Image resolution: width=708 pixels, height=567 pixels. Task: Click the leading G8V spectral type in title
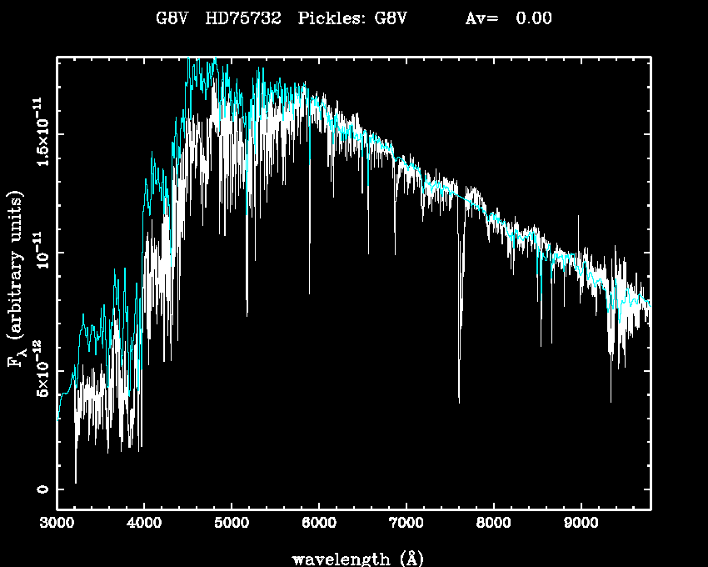172,18
